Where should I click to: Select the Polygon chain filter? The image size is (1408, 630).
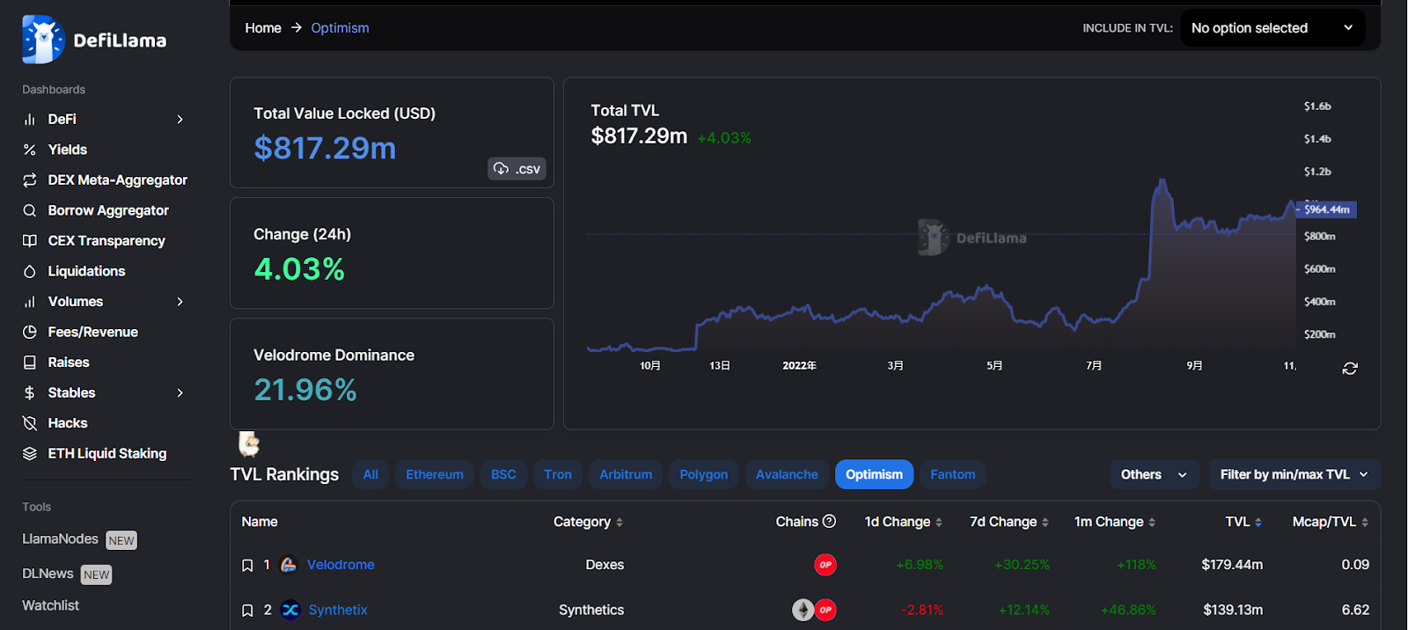pos(704,474)
